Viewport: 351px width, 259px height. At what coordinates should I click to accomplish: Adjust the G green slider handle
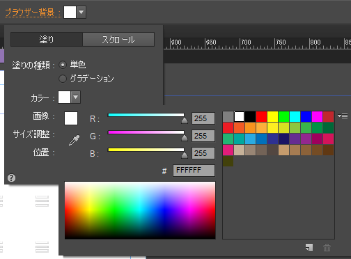(x=185, y=138)
